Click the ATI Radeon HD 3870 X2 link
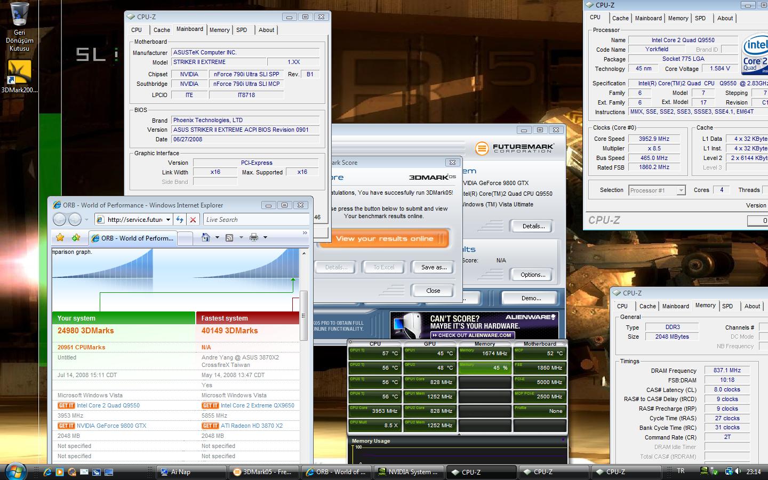Image resolution: width=768 pixels, height=480 pixels. pos(252,426)
